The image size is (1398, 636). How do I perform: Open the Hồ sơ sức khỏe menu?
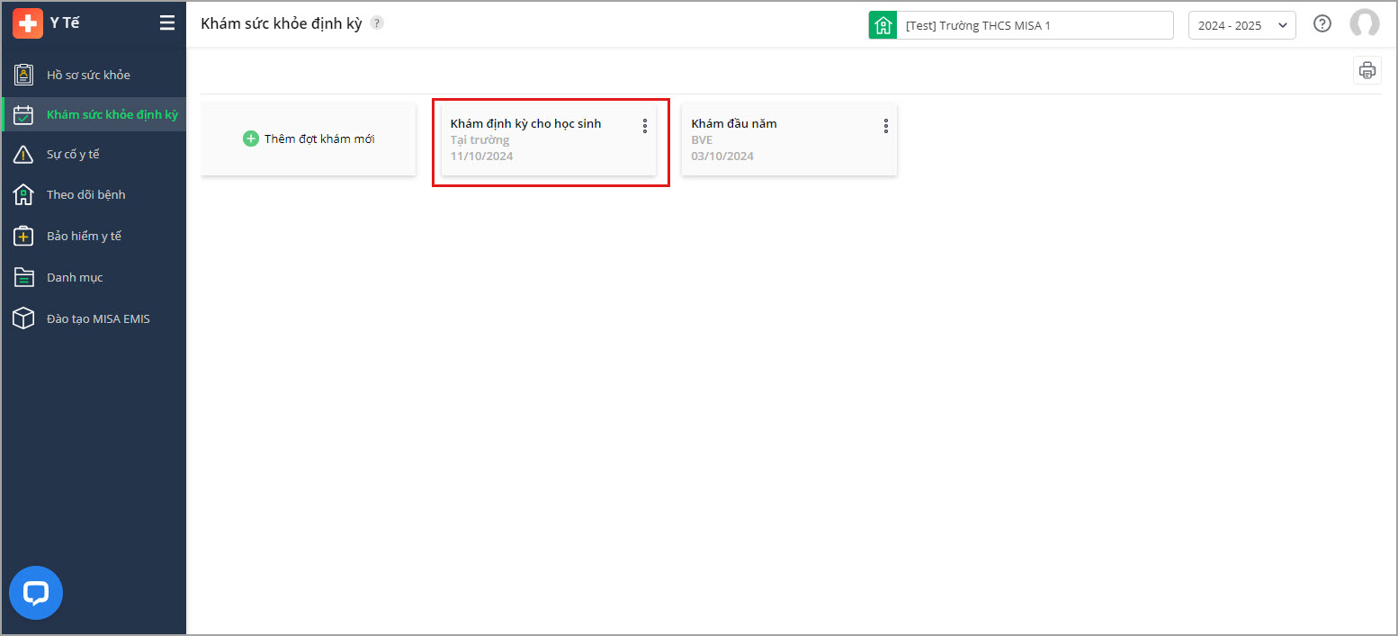pyautogui.click(x=94, y=75)
